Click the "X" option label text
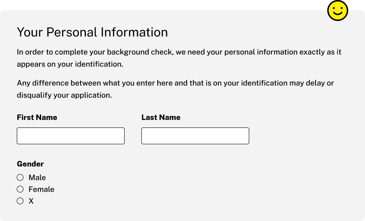This screenshot has height=221, width=365. click(x=31, y=201)
